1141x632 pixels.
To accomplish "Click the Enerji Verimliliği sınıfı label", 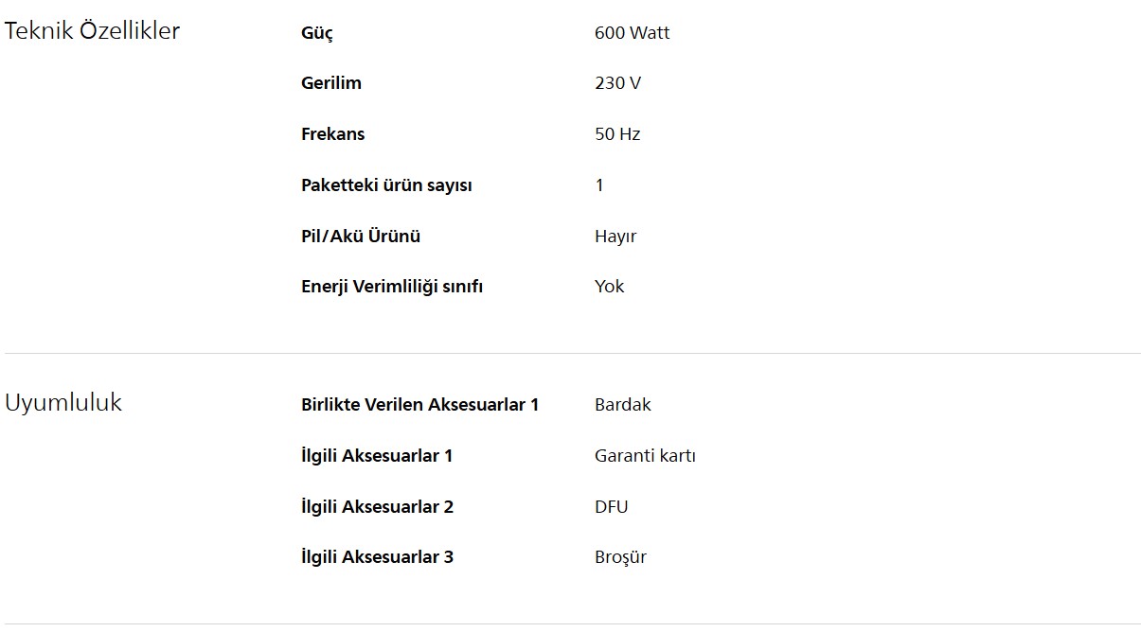I will tap(392, 287).
